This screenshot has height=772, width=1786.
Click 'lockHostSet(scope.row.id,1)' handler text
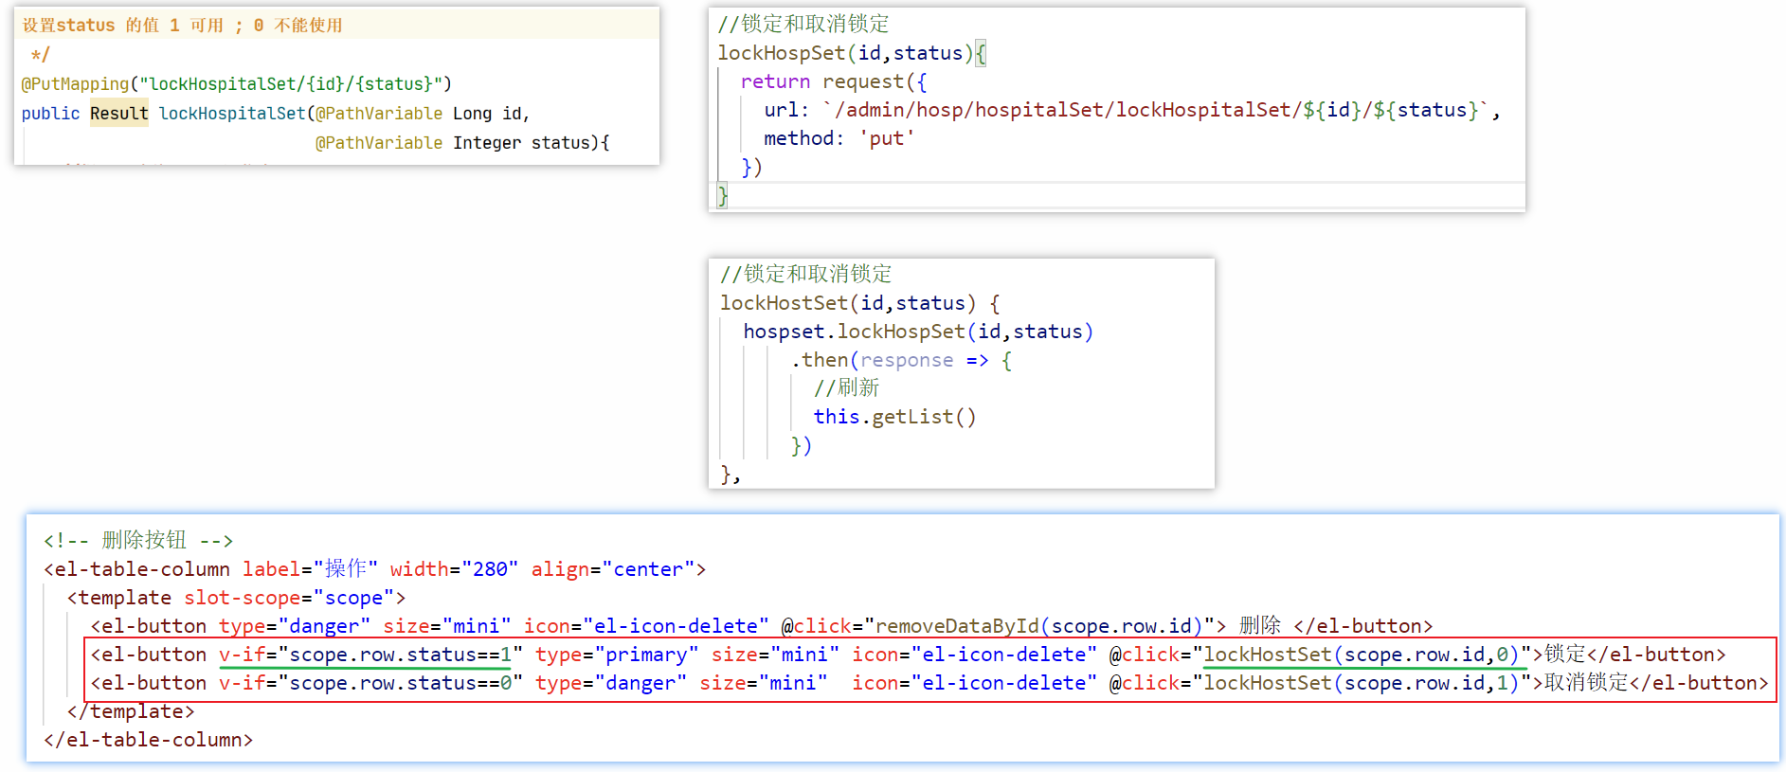pos(1362,683)
